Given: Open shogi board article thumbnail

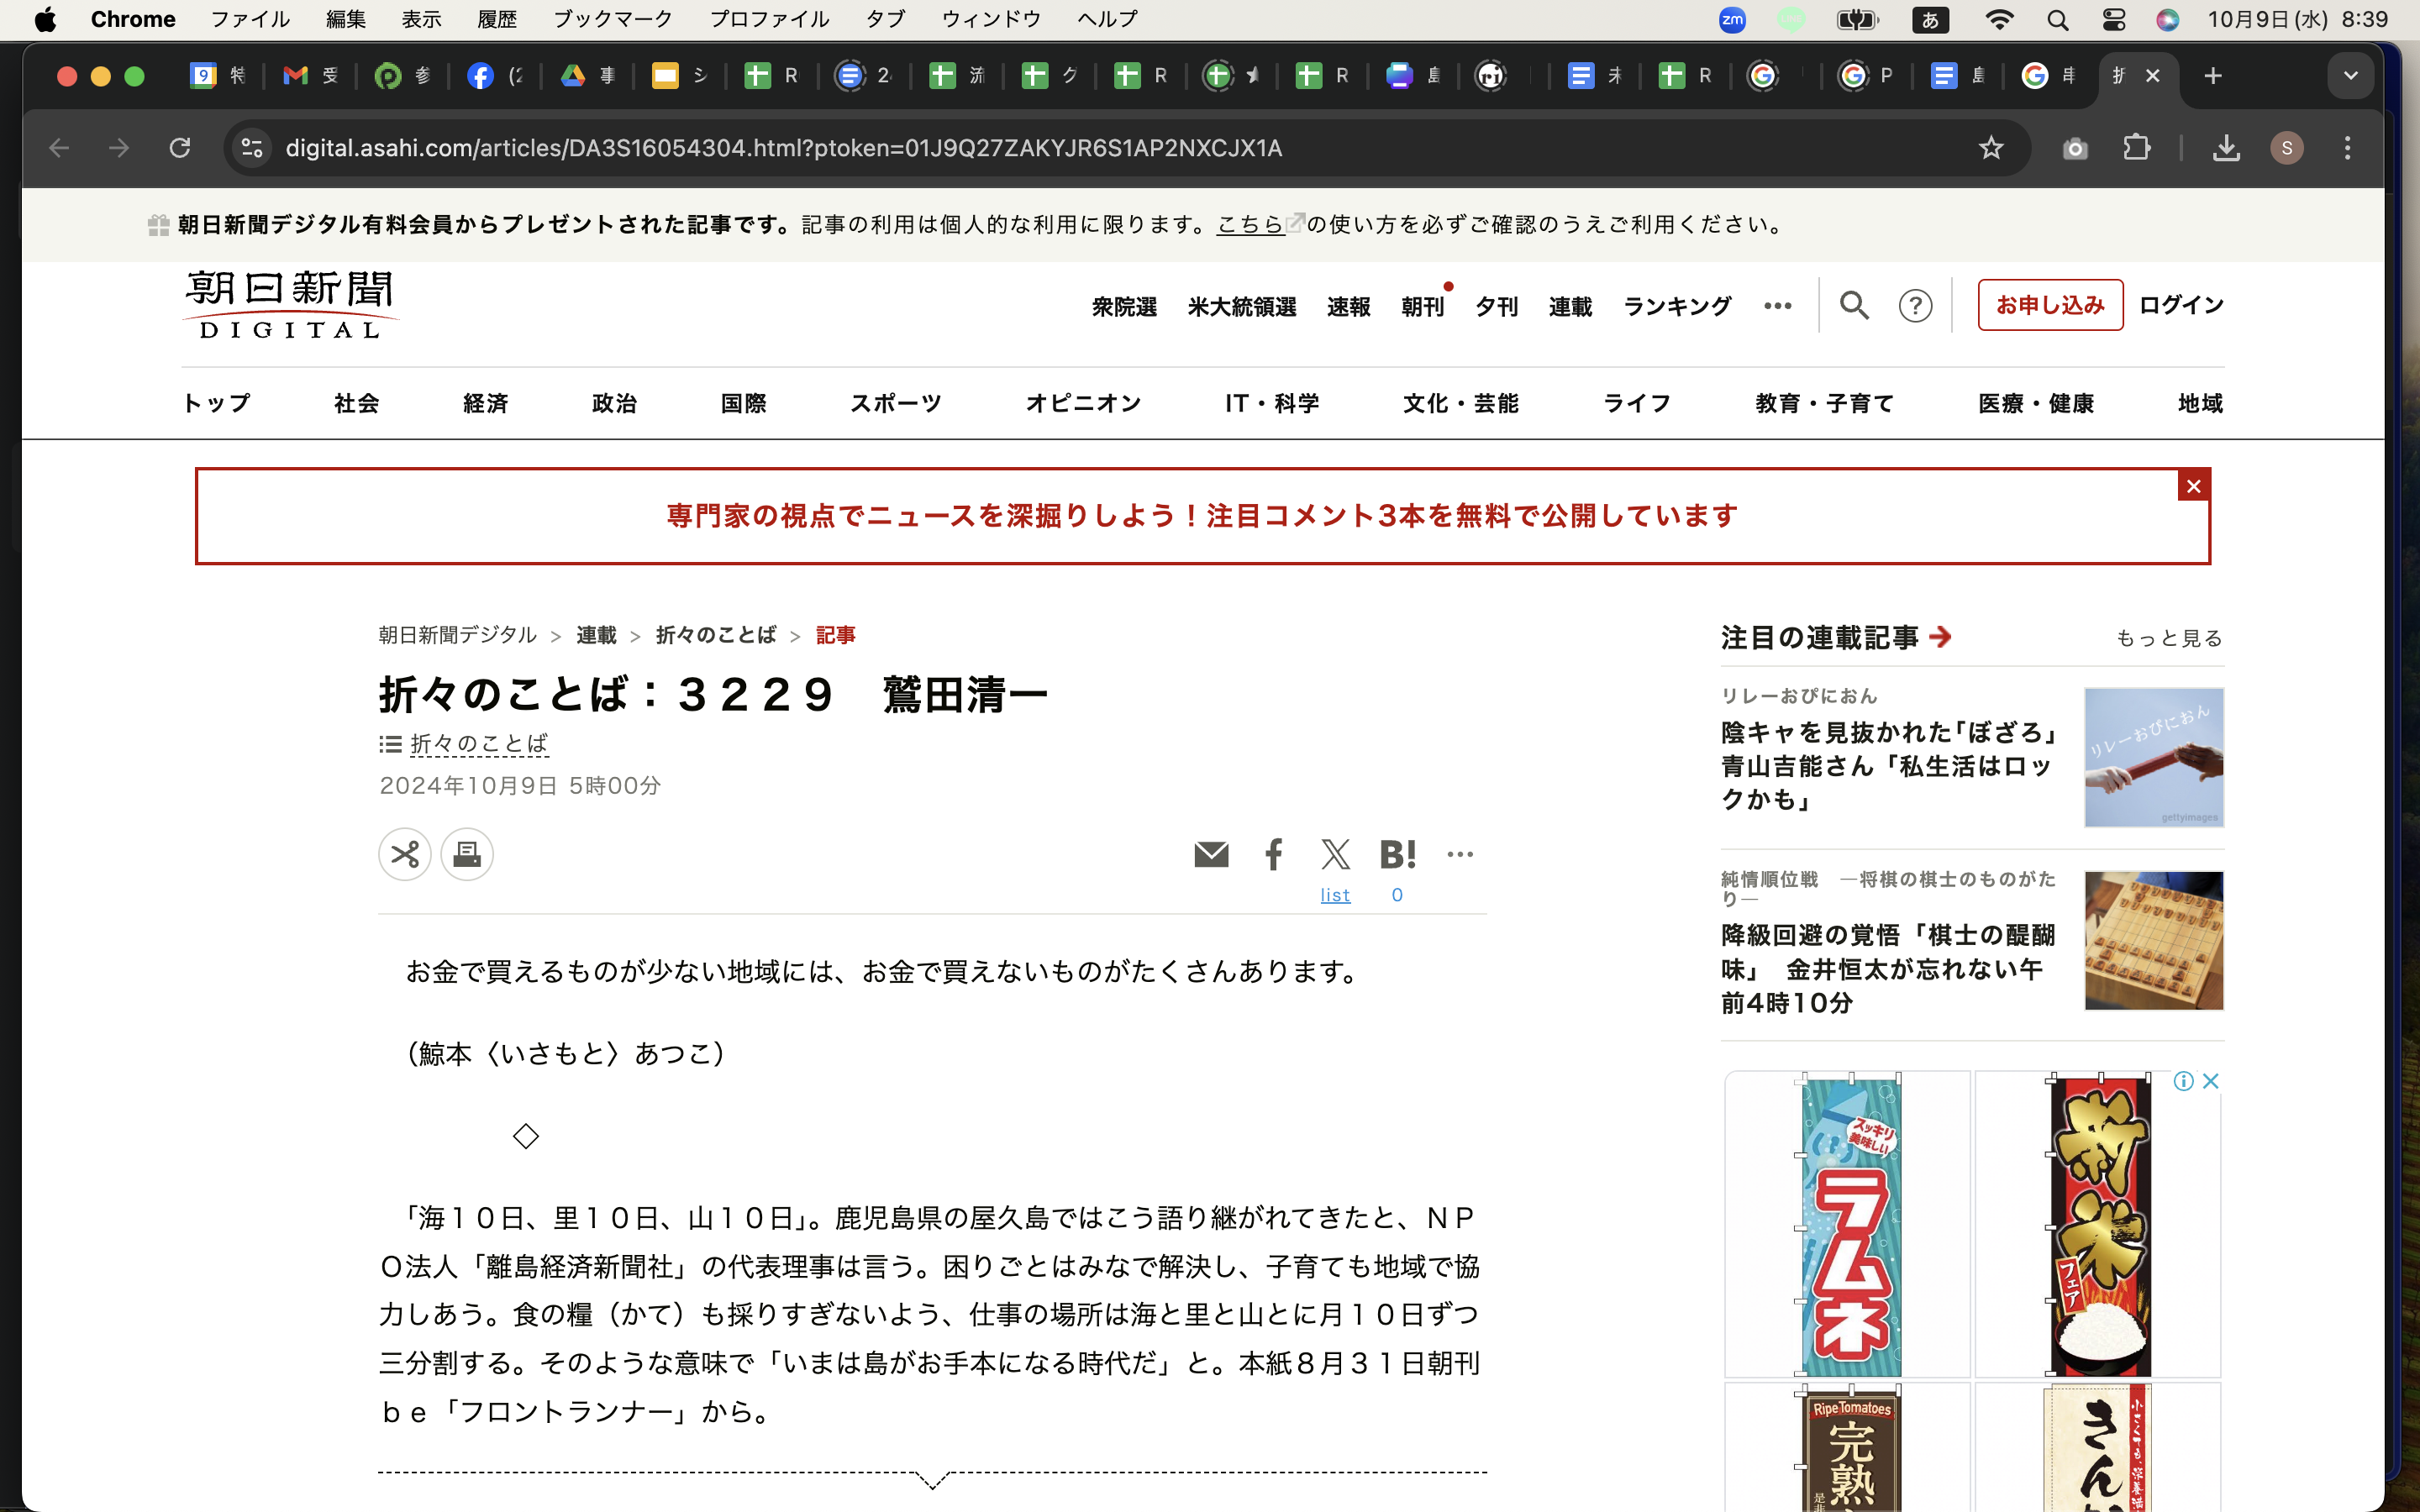Looking at the screenshot, I should pos(2153,940).
